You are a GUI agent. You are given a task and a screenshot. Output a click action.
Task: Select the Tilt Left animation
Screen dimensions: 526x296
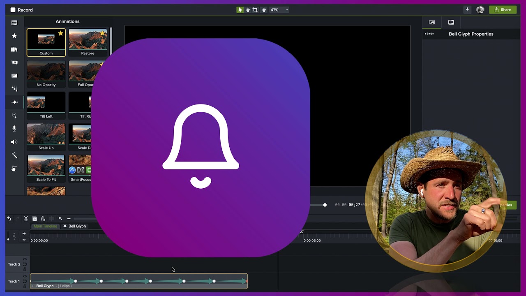point(46,106)
